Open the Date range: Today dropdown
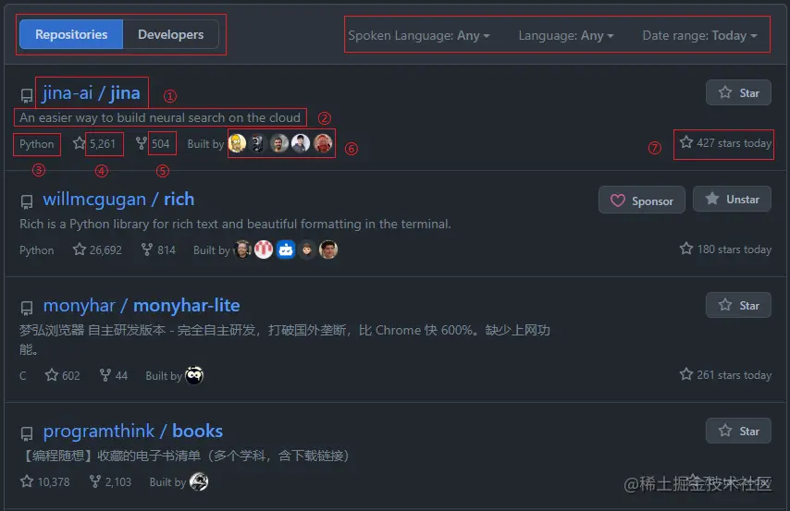This screenshot has height=511, width=790. 700,35
